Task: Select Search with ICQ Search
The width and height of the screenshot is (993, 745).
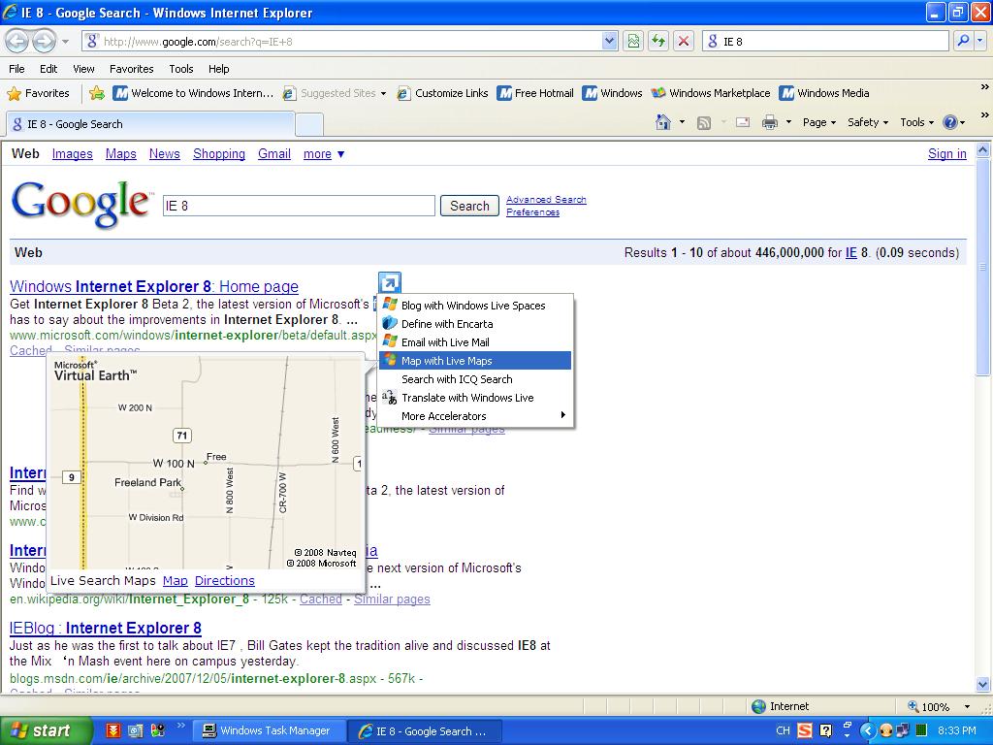Action: pos(475,379)
